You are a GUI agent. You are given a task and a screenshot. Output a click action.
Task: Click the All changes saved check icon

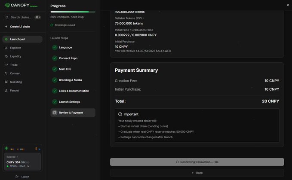[x=52, y=25]
